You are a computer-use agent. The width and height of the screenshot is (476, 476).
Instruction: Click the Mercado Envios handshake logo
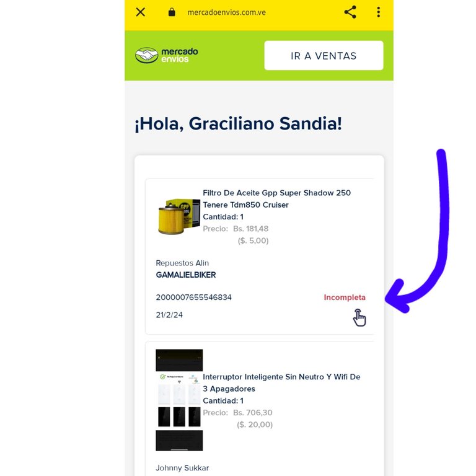[x=166, y=55]
